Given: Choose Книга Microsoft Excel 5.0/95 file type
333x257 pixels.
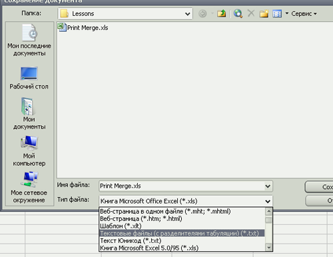Looking at the screenshot, I should click(x=182, y=248).
